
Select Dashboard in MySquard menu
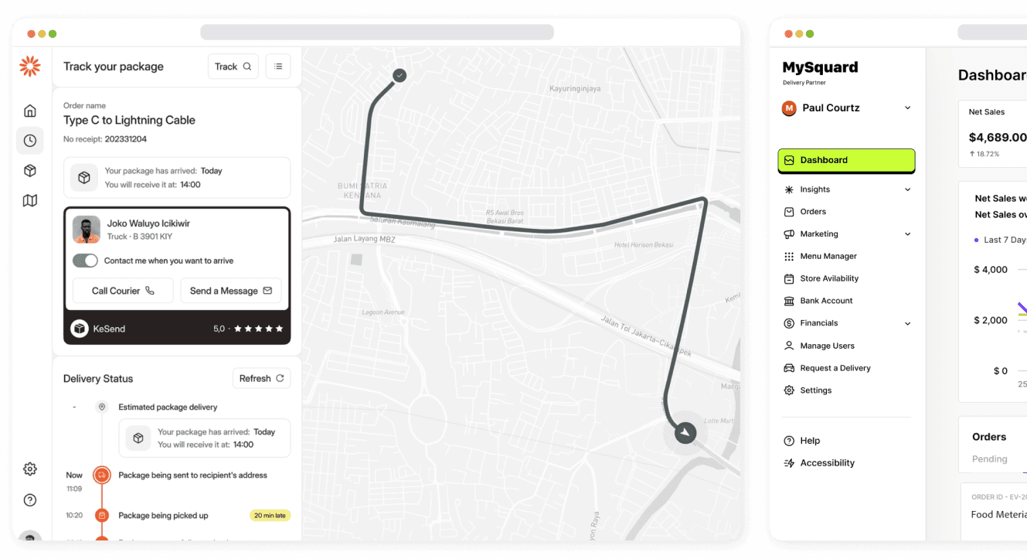point(846,160)
